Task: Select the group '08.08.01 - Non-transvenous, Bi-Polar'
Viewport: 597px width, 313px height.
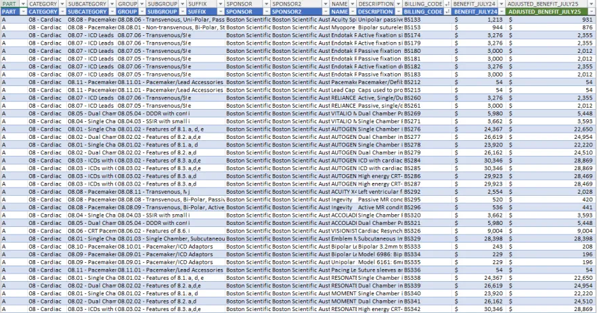Action: pyautogui.click(x=171, y=28)
